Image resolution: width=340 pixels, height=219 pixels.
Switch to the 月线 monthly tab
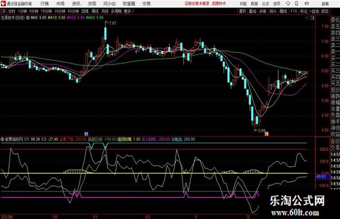pyautogui.click(x=105, y=11)
